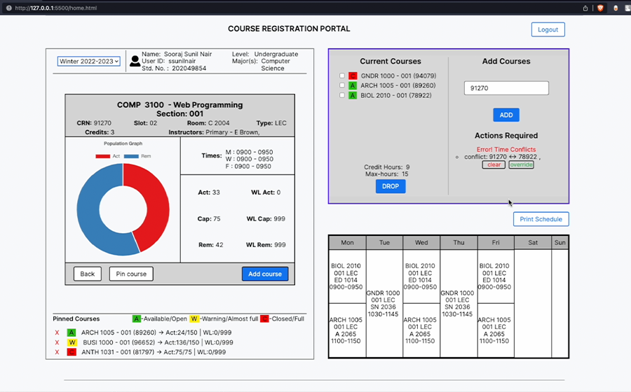
Task: Click green A badge beside BIOL 2010
Action: pos(353,96)
